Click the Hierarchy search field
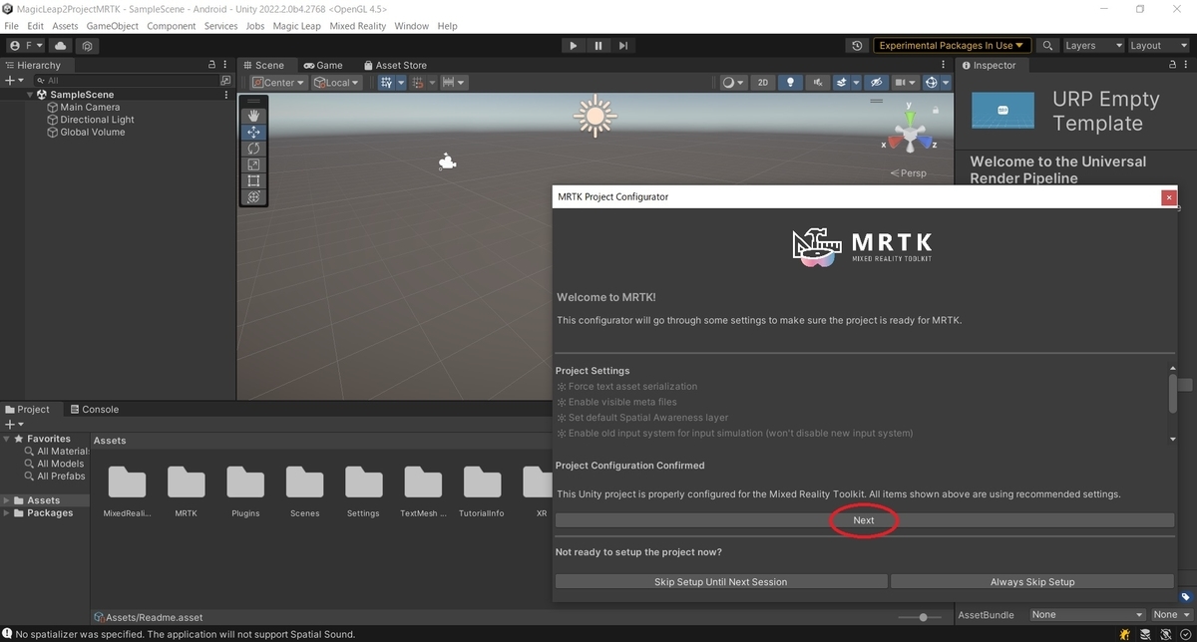1197x642 pixels. point(125,81)
